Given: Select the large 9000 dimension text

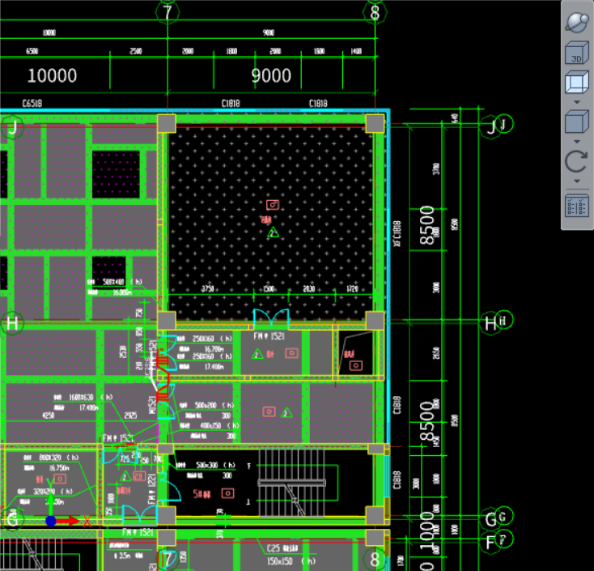Looking at the screenshot, I should coord(271,75).
